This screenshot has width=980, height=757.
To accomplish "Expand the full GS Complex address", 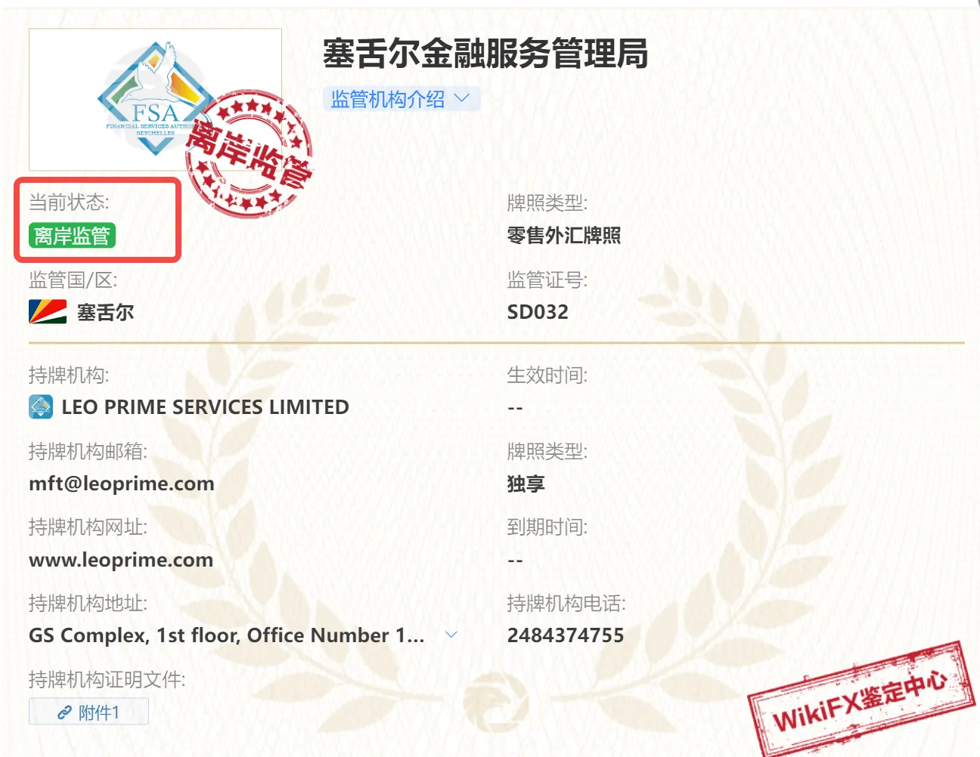I will pos(451,635).
